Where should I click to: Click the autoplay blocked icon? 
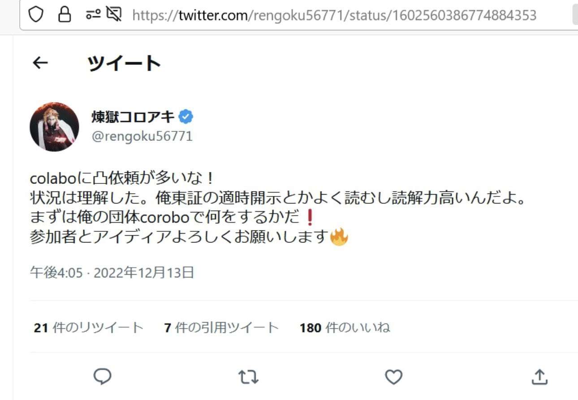[114, 15]
